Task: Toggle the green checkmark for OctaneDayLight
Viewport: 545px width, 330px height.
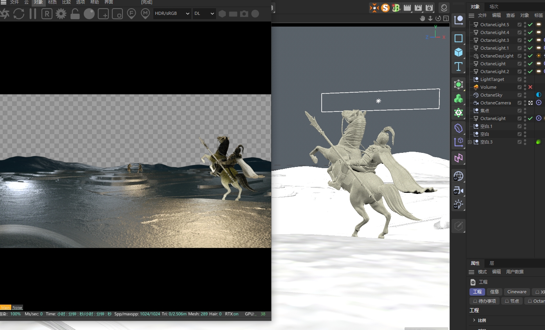Action: pyautogui.click(x=530, y=56)
